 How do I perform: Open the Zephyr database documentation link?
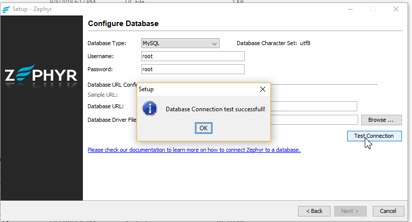click(194, 150)
